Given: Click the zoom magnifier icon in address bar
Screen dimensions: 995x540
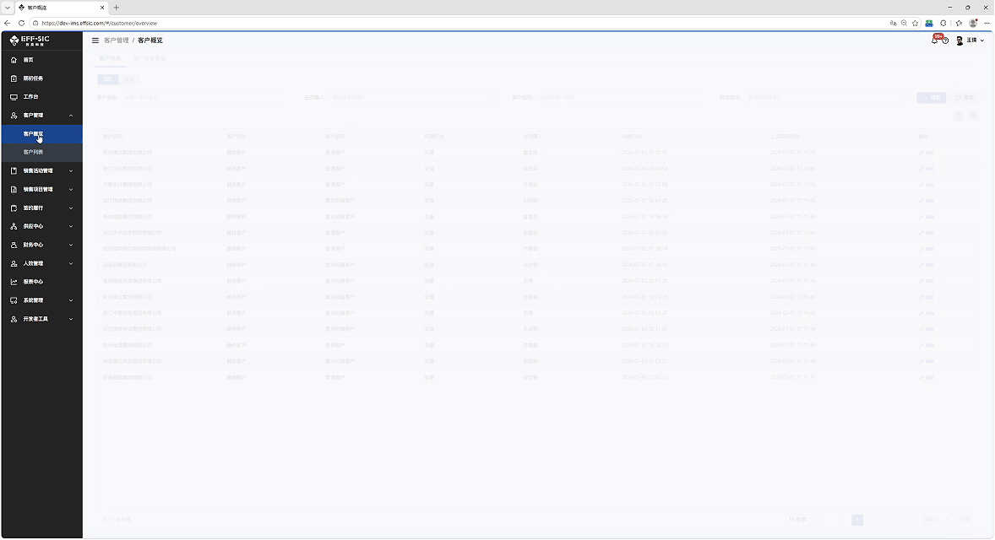Looking at the screenshot, I should pos(905,23).
